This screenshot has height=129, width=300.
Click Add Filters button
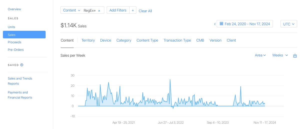tap(118, 10)
